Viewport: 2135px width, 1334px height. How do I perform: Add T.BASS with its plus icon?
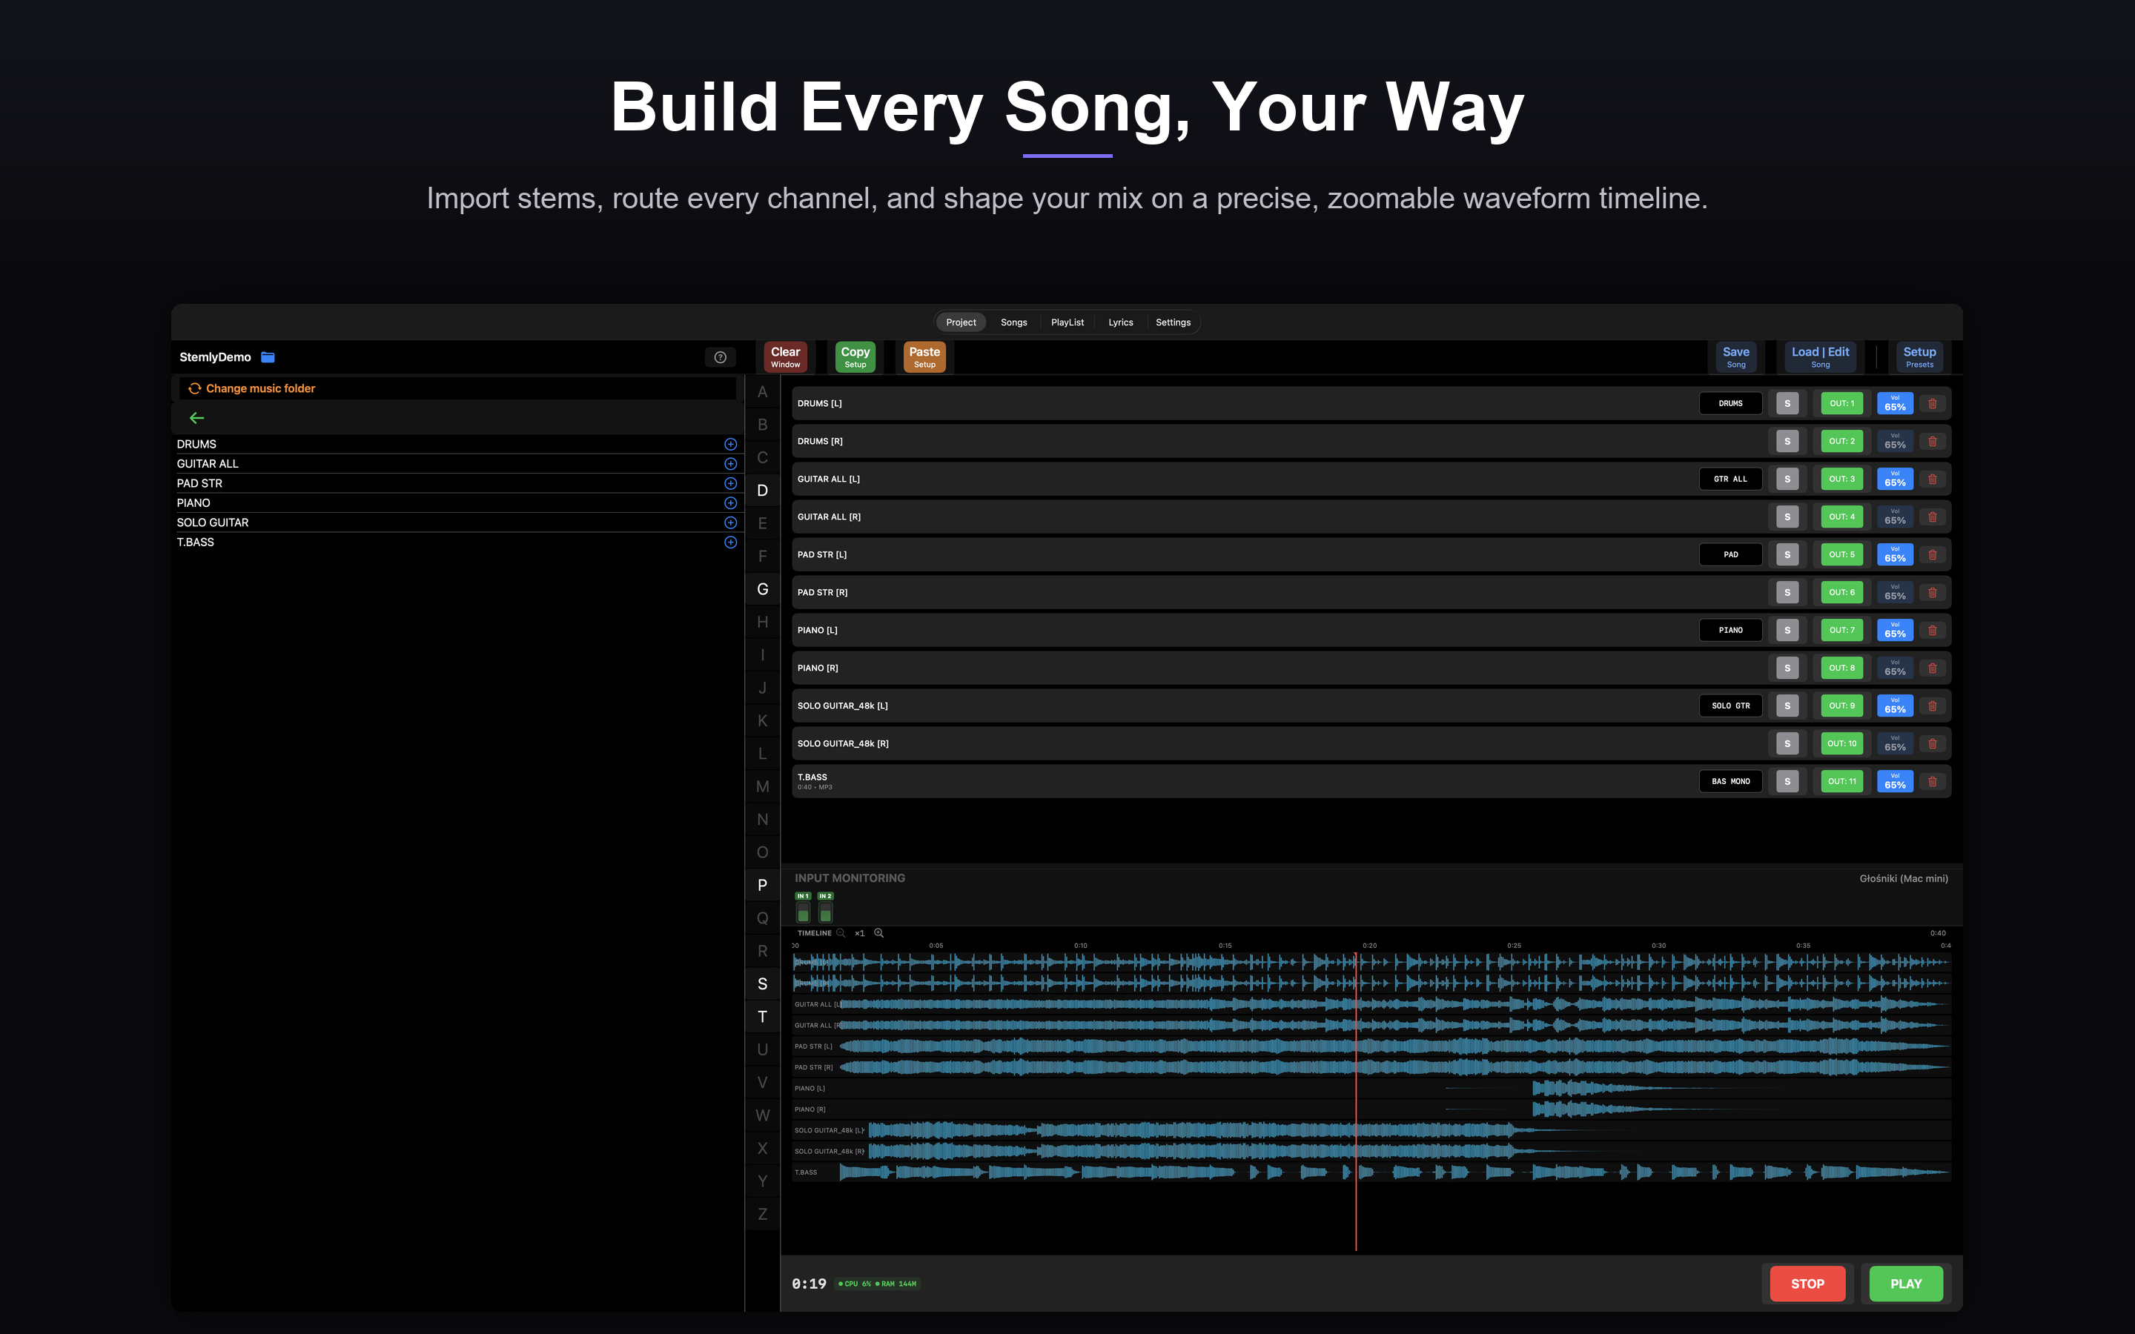click(730, 542)
